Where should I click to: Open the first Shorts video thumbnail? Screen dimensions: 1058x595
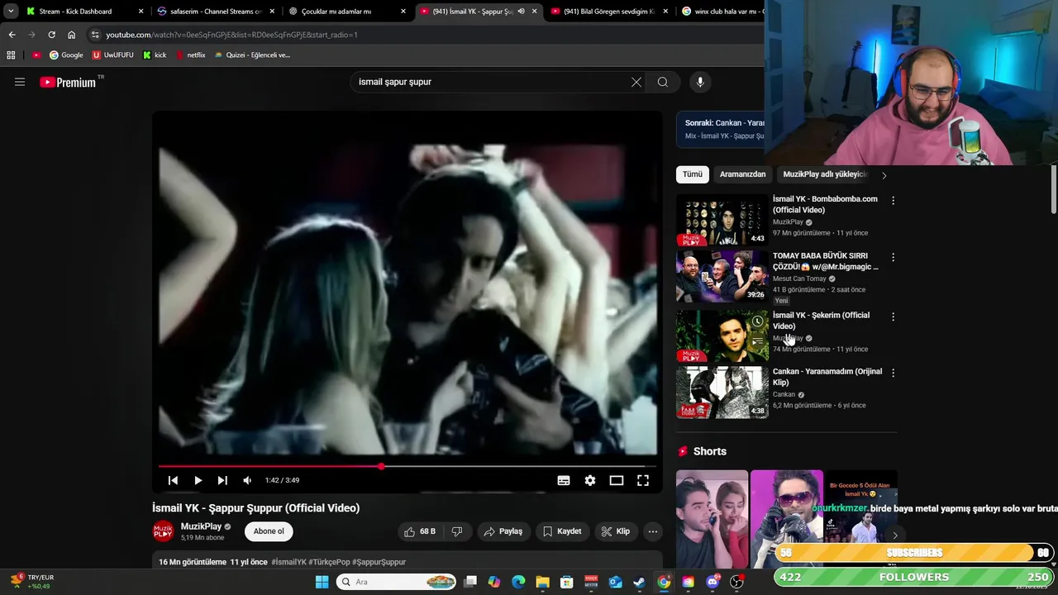tap(712, 519)
